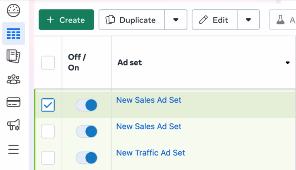The width and height of the screenshot is (296, 170).
Task: Expand the Edit dropdown arrow
Action: click(248, 20)
